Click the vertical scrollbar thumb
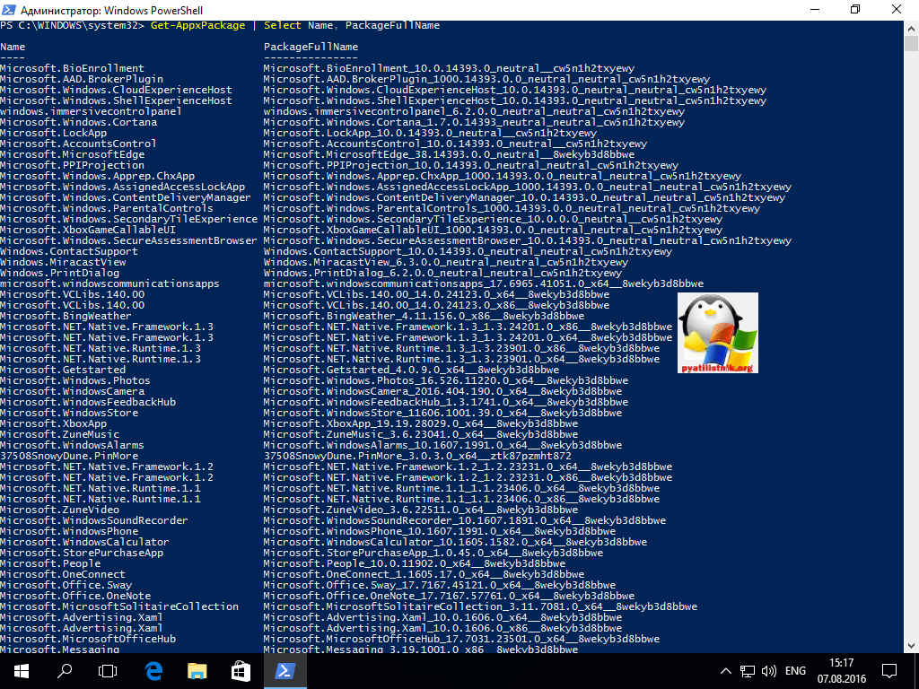 tap(912, 43)
